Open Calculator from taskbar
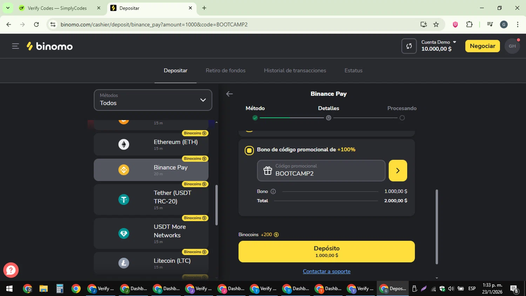 click(x=60, y=289)
